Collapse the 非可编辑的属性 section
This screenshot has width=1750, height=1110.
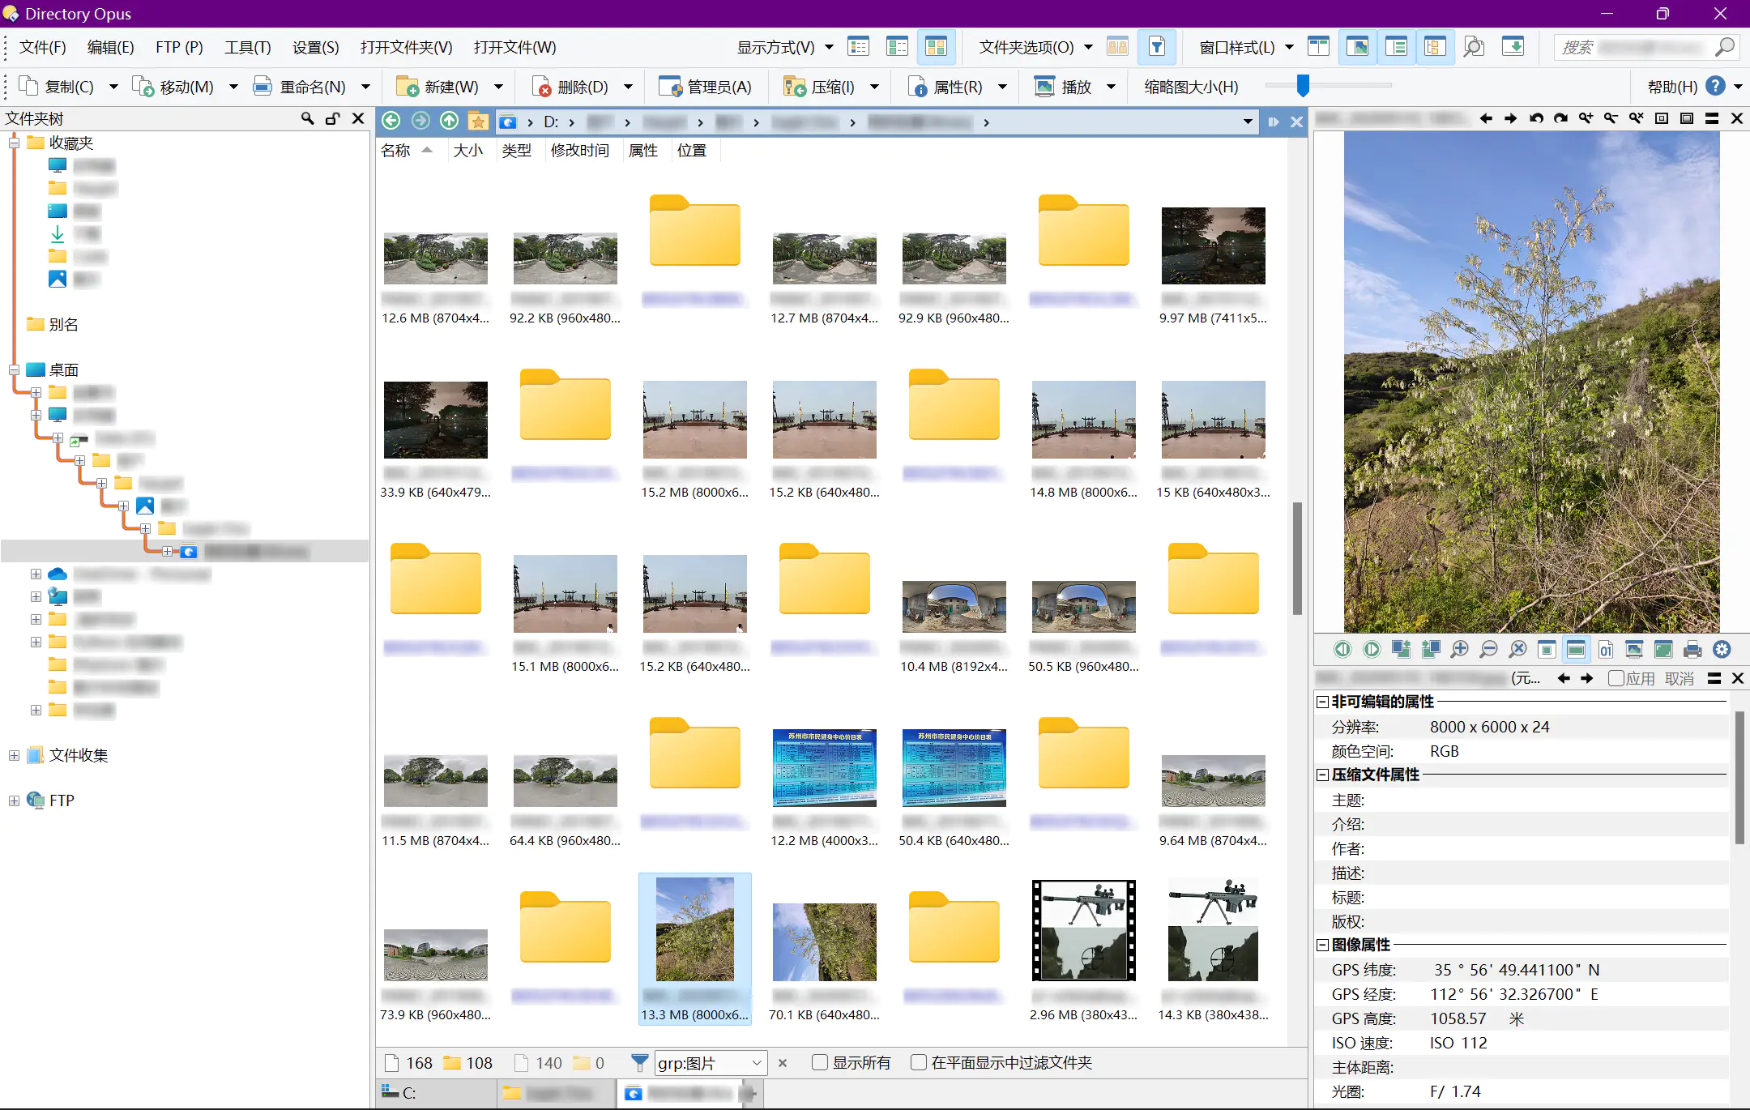pyautogui.click(x=1322, y=702)
